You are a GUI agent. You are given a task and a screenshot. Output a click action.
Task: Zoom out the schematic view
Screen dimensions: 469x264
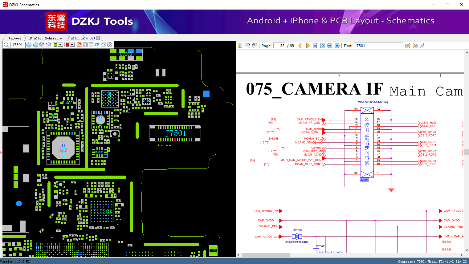click(x=330, y=46)
